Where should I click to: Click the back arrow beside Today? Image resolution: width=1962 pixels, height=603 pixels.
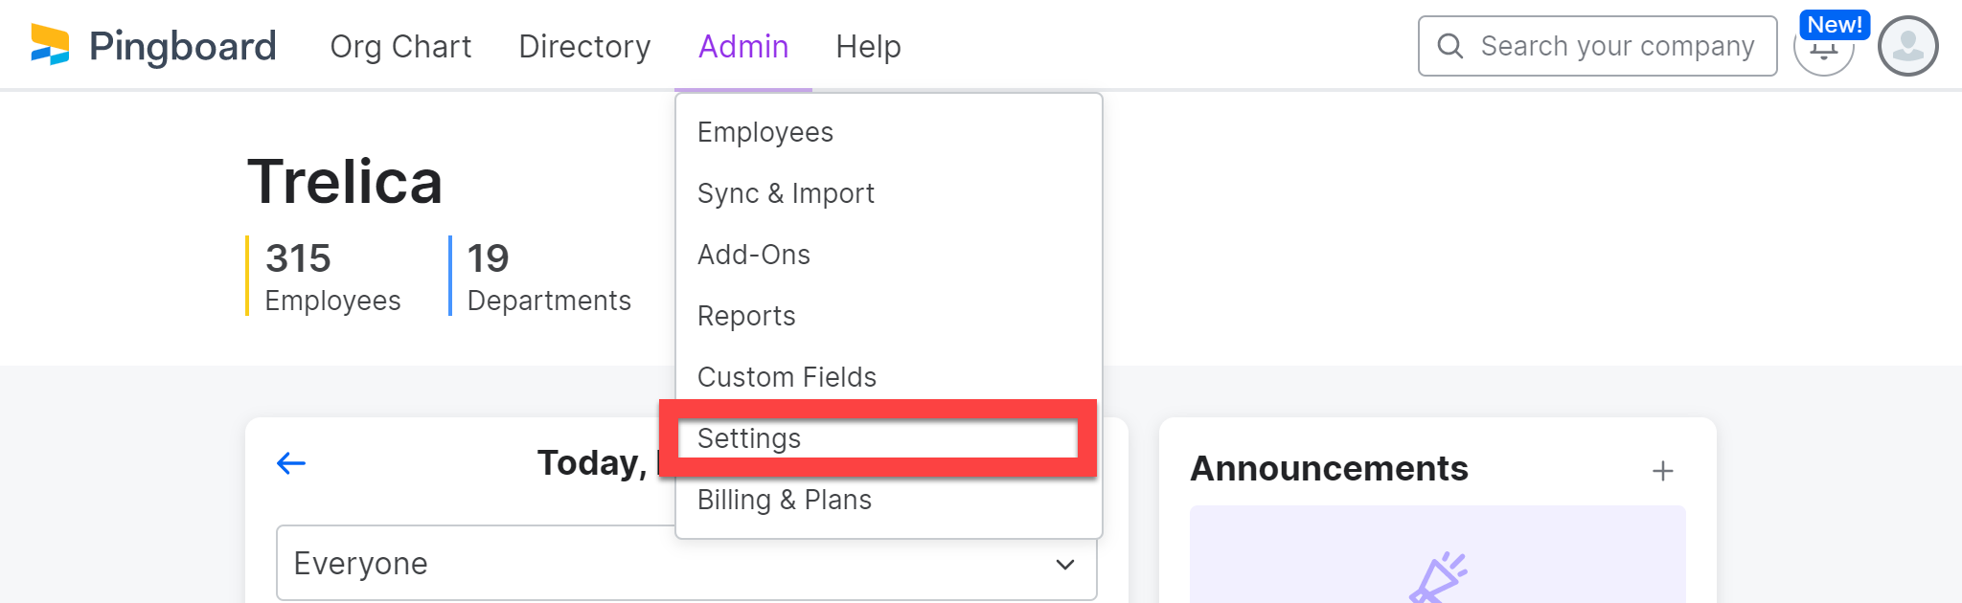[291, 463]
